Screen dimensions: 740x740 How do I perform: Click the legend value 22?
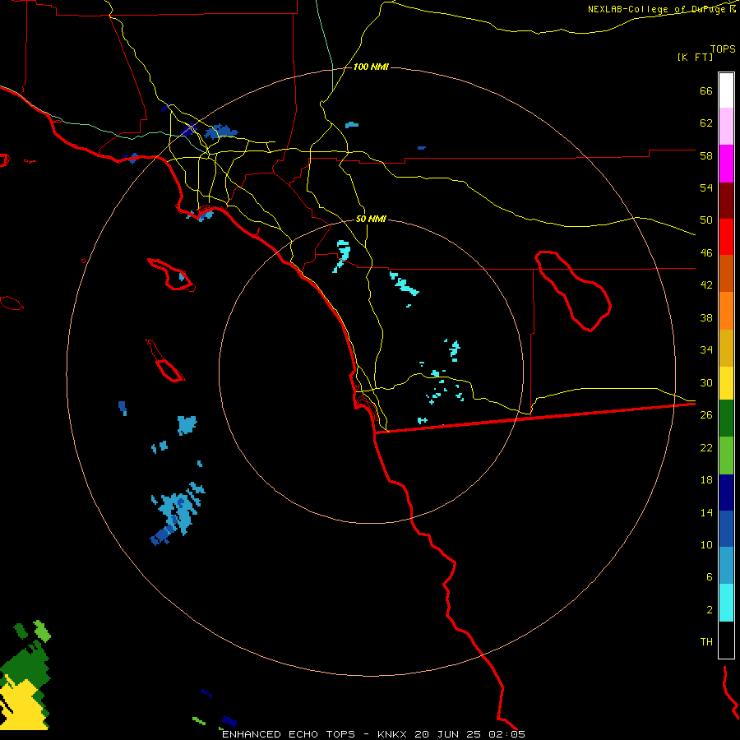tap(706, 447)
